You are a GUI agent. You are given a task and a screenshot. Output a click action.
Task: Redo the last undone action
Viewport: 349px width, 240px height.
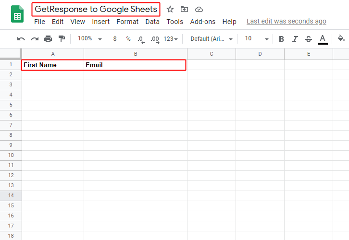click(x=35, y=39)
